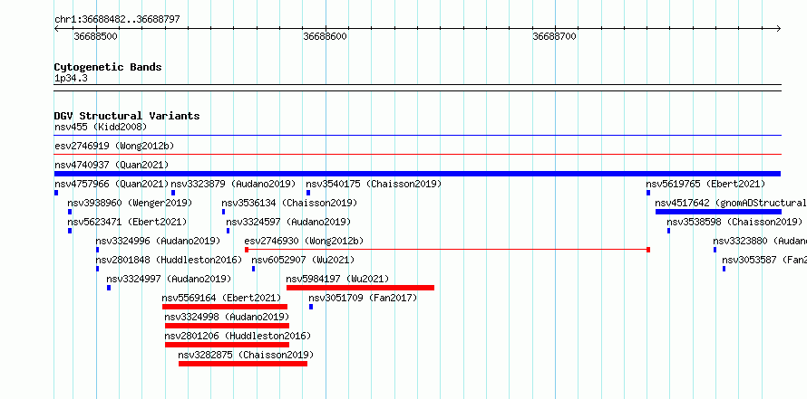Select the small blue nsv4757966 marker
Viewport: 807px width, 399px height.
pos(56,193)
